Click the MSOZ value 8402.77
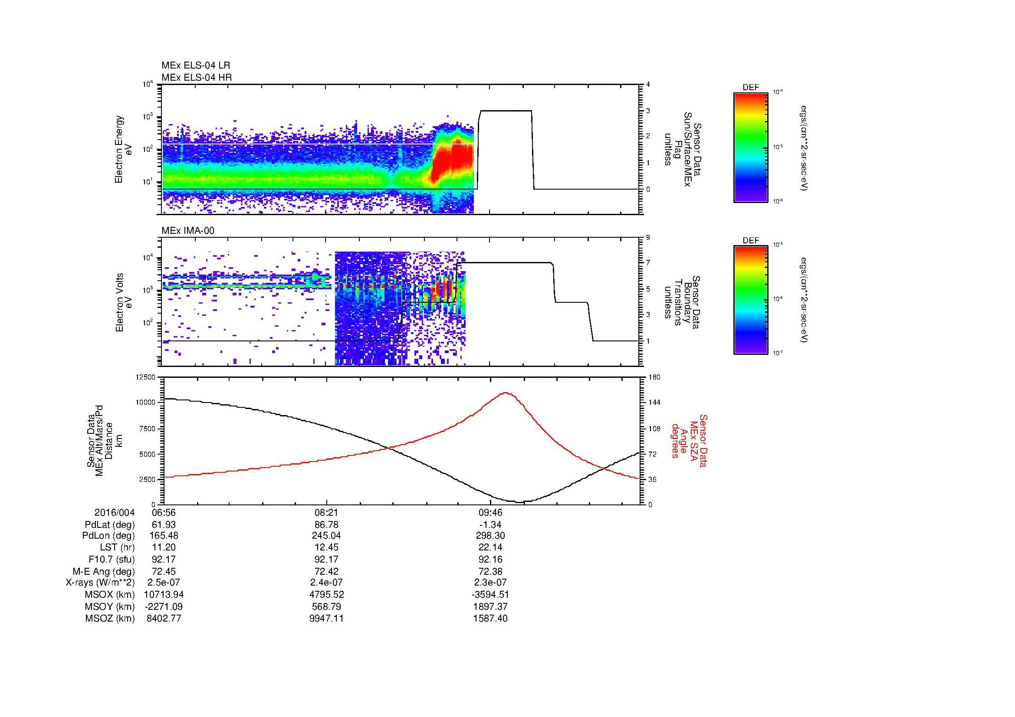The height and width of the screenshot is (717, 1015). pos(164,619)
